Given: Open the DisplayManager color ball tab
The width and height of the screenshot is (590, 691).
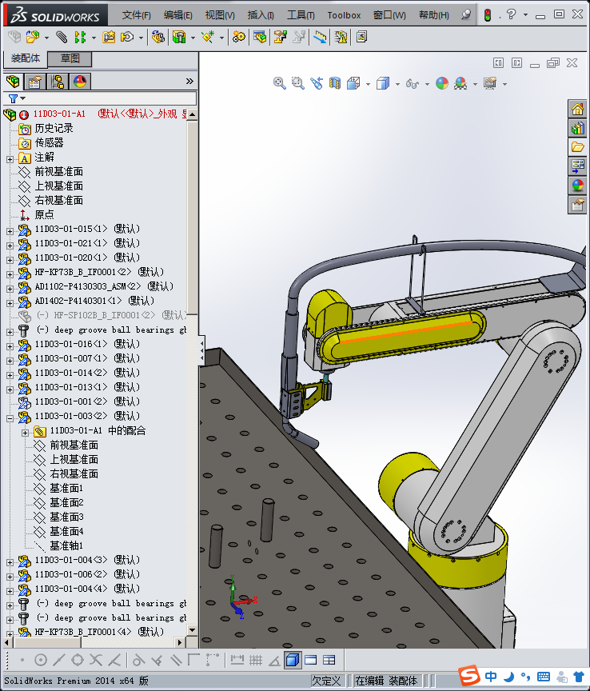Looking at the screenshot, I should click(80, 82).
